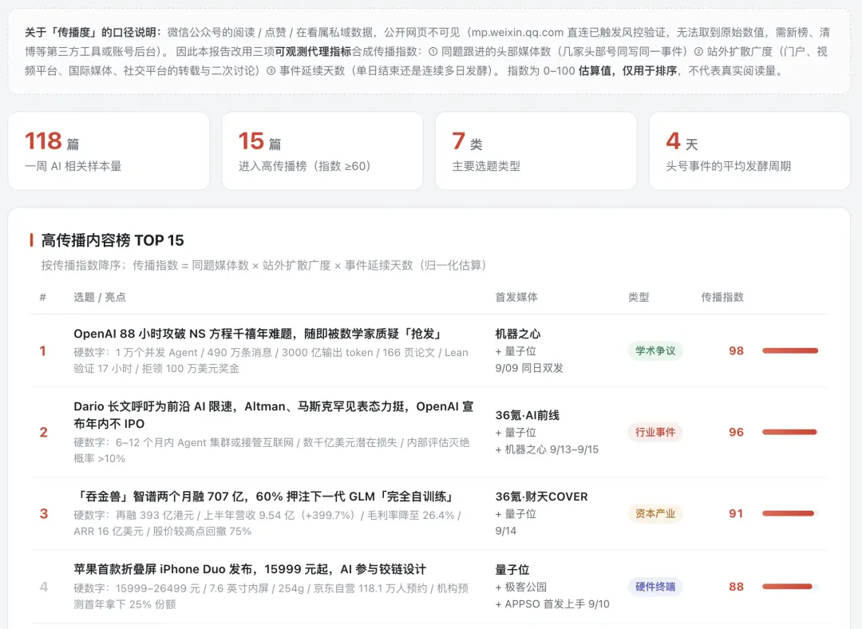This screenshot has height=629, width=862.
Task: Click the 首发媒体 column header
Action: pos(516,298)
